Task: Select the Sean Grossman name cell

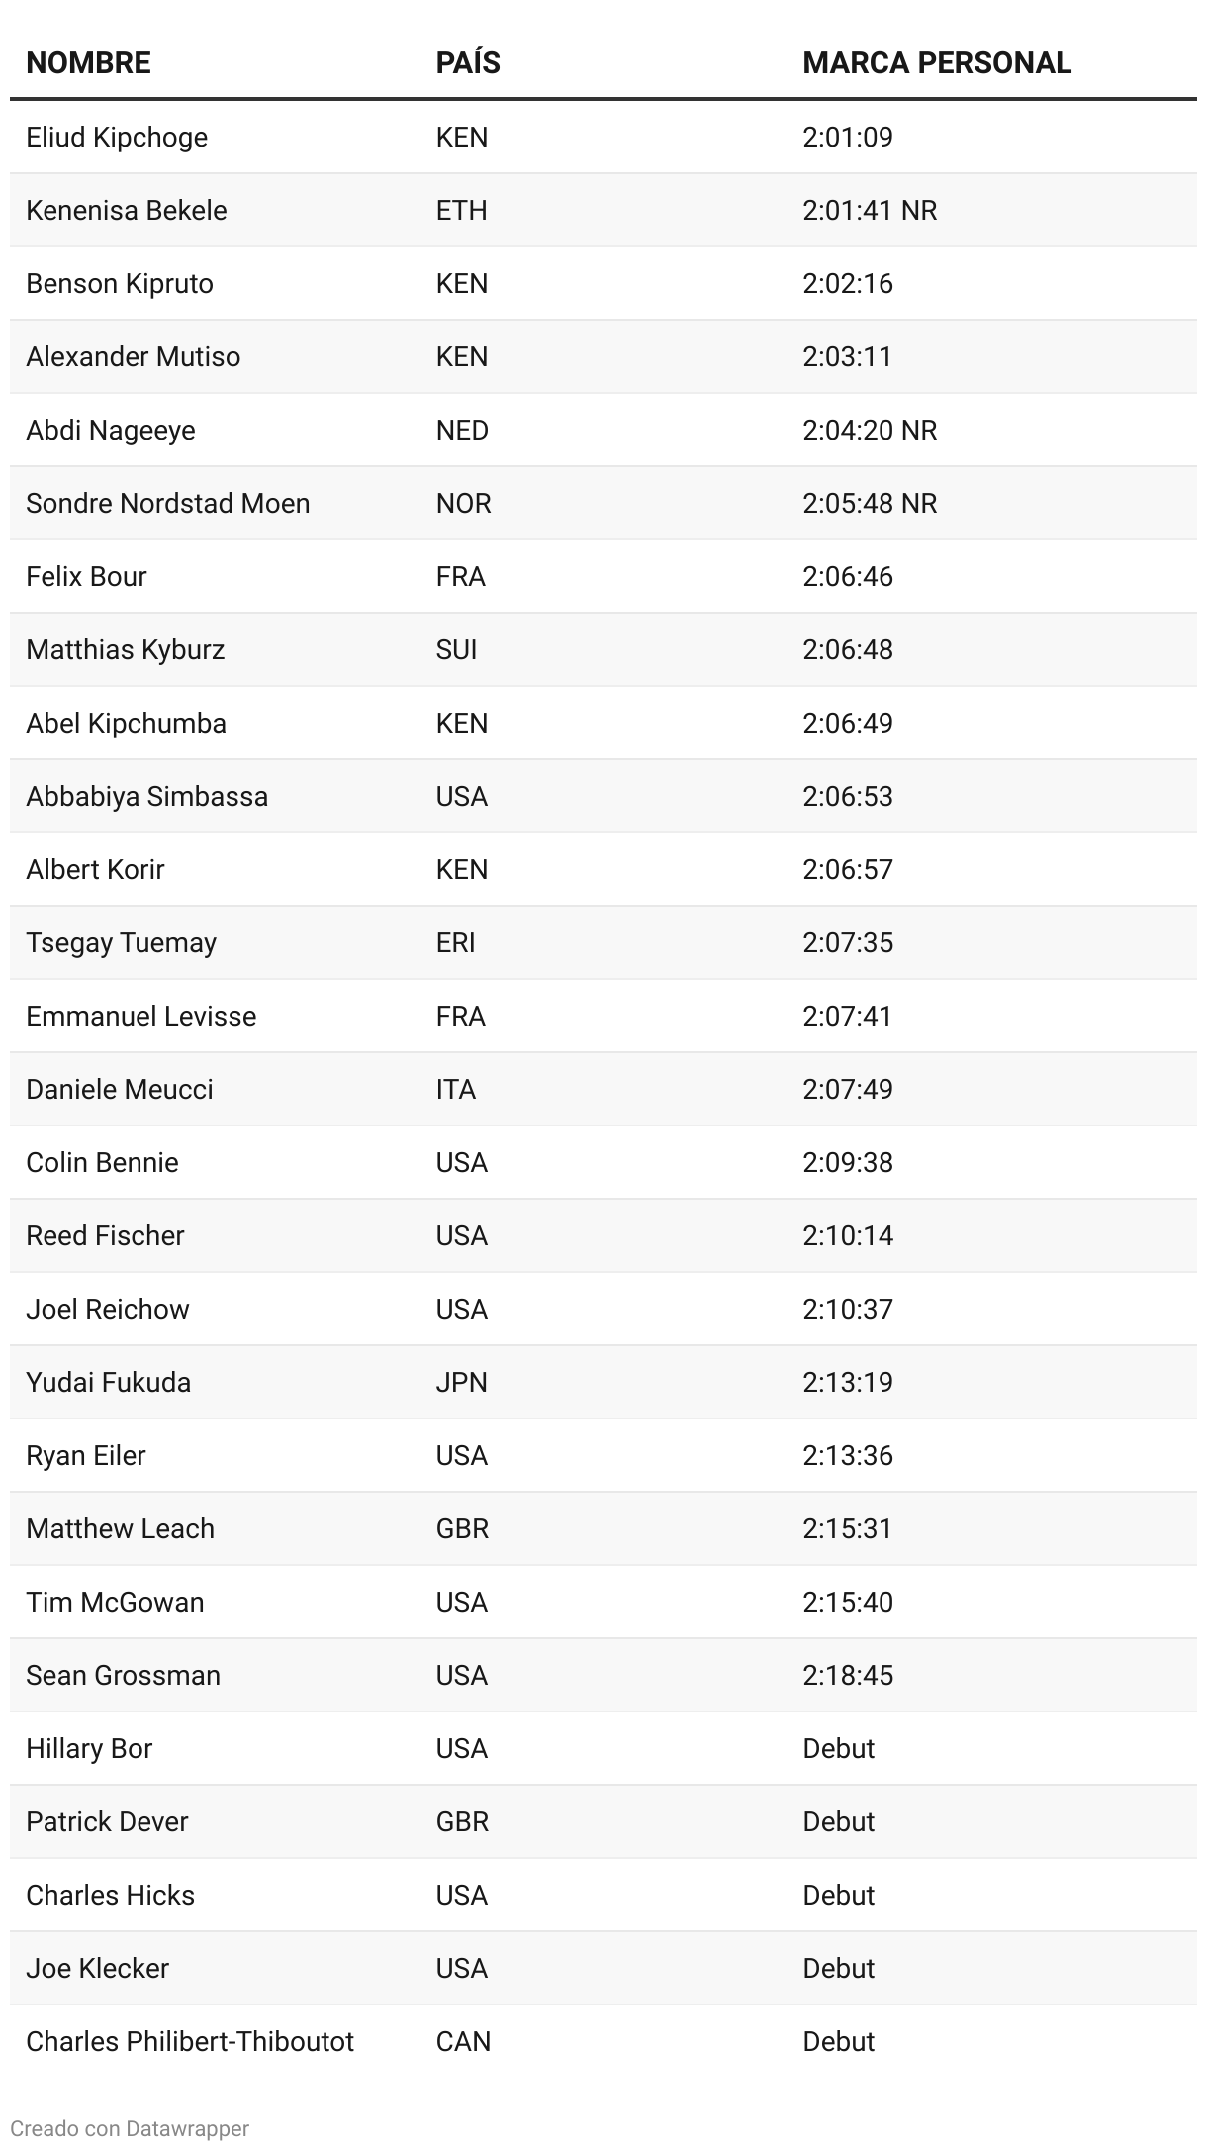Action: click(123, 1675)
